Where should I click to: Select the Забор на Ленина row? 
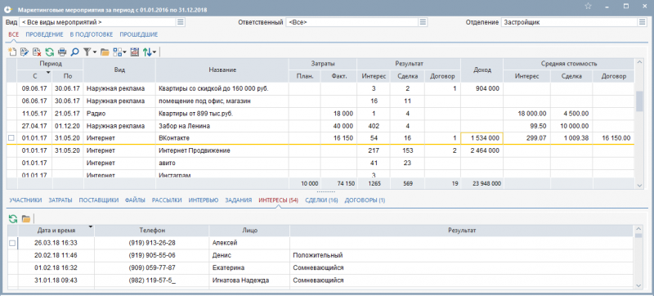[x=320, y=125]
